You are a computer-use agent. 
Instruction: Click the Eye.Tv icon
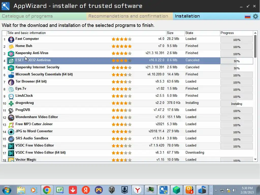(x=11, y=89)
